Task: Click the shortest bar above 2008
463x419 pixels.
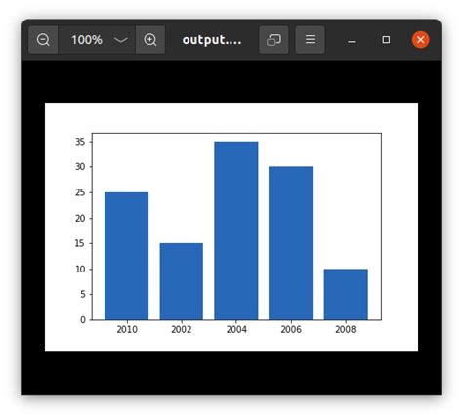Action: coord(346,294)
